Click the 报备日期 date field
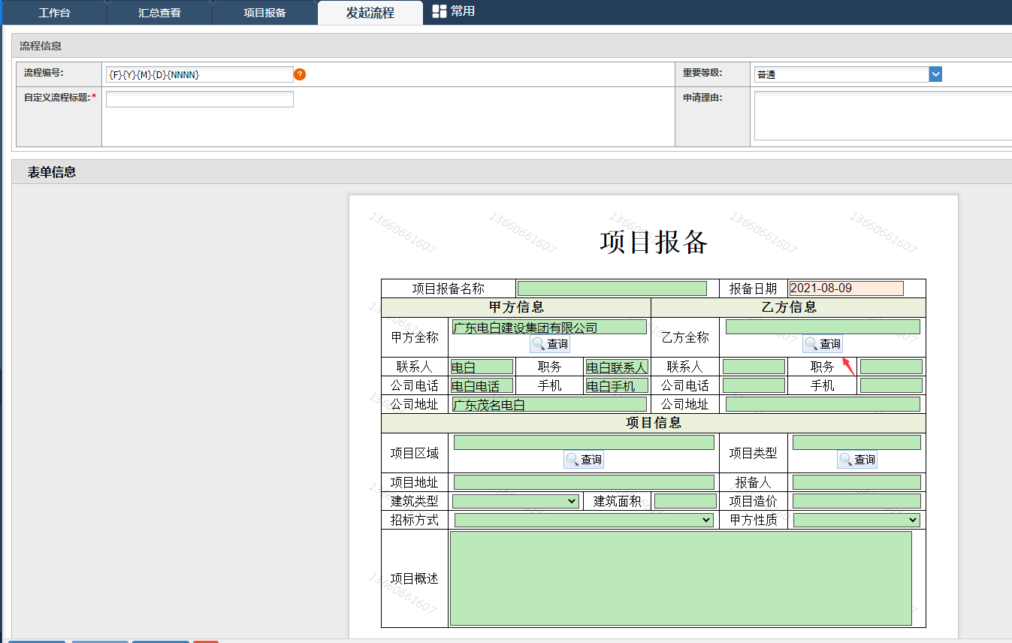Image resolution: width=1012 pixels, height=643 pixels. tap(846, 288)
